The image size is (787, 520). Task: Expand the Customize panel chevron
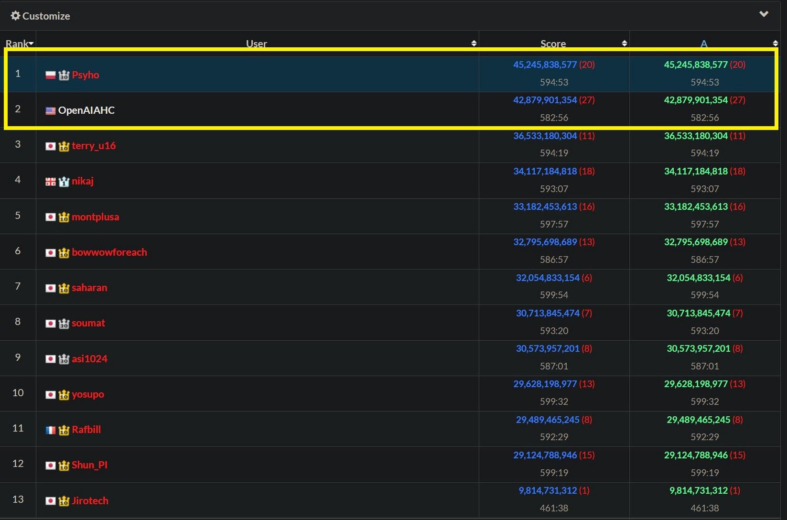(764, 14)
